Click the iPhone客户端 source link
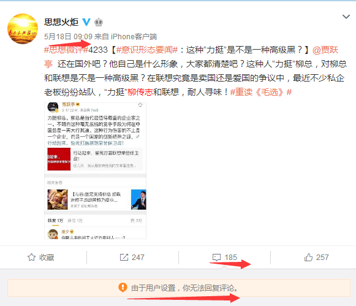Viewport: 356px width, 306px height. coord(134,37)
